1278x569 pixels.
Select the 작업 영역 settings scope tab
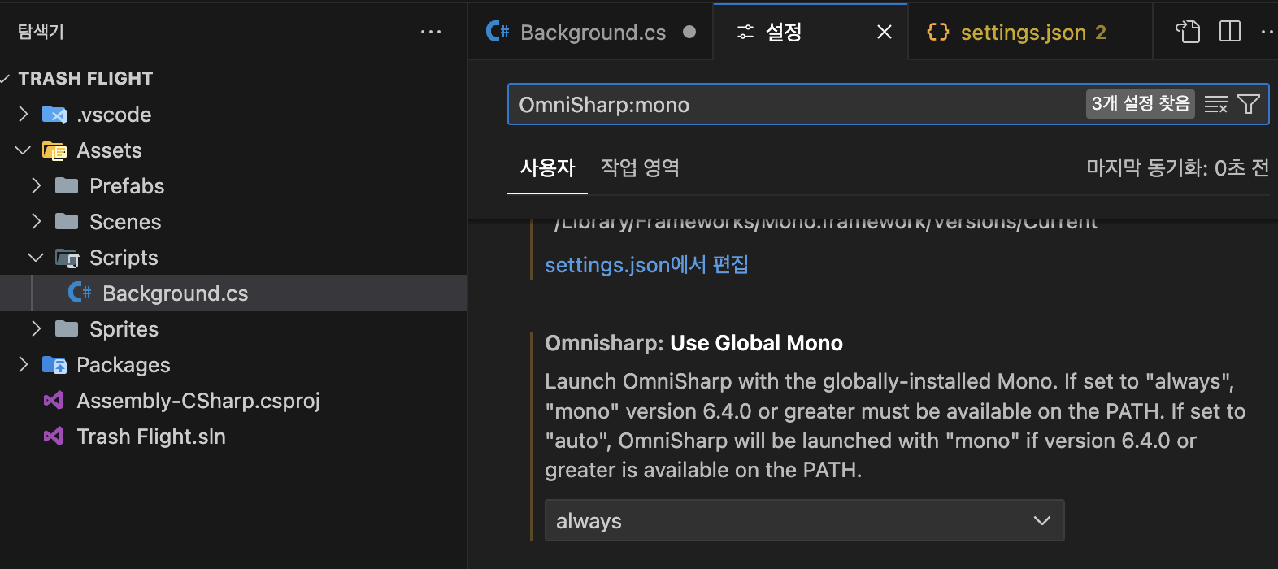[x=640, y=168]
